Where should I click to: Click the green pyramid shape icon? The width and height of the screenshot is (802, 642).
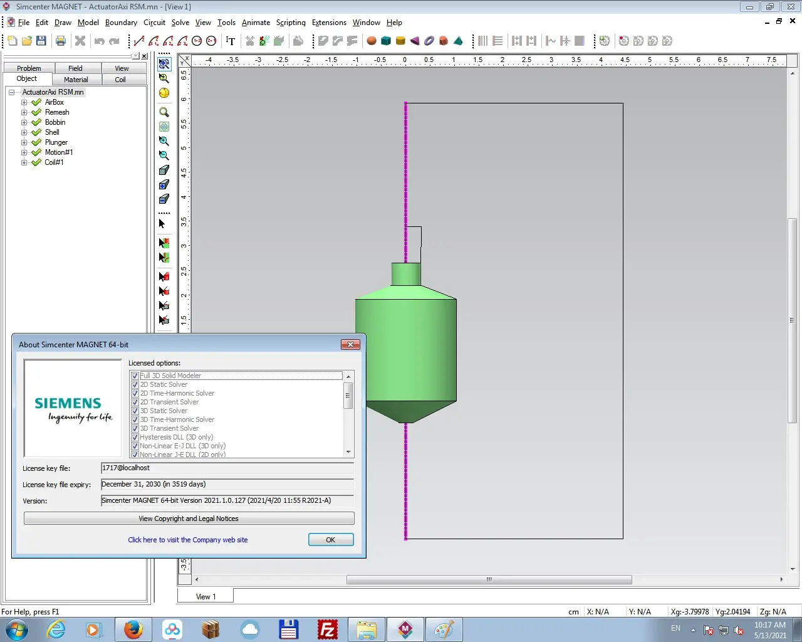point(458,41)
